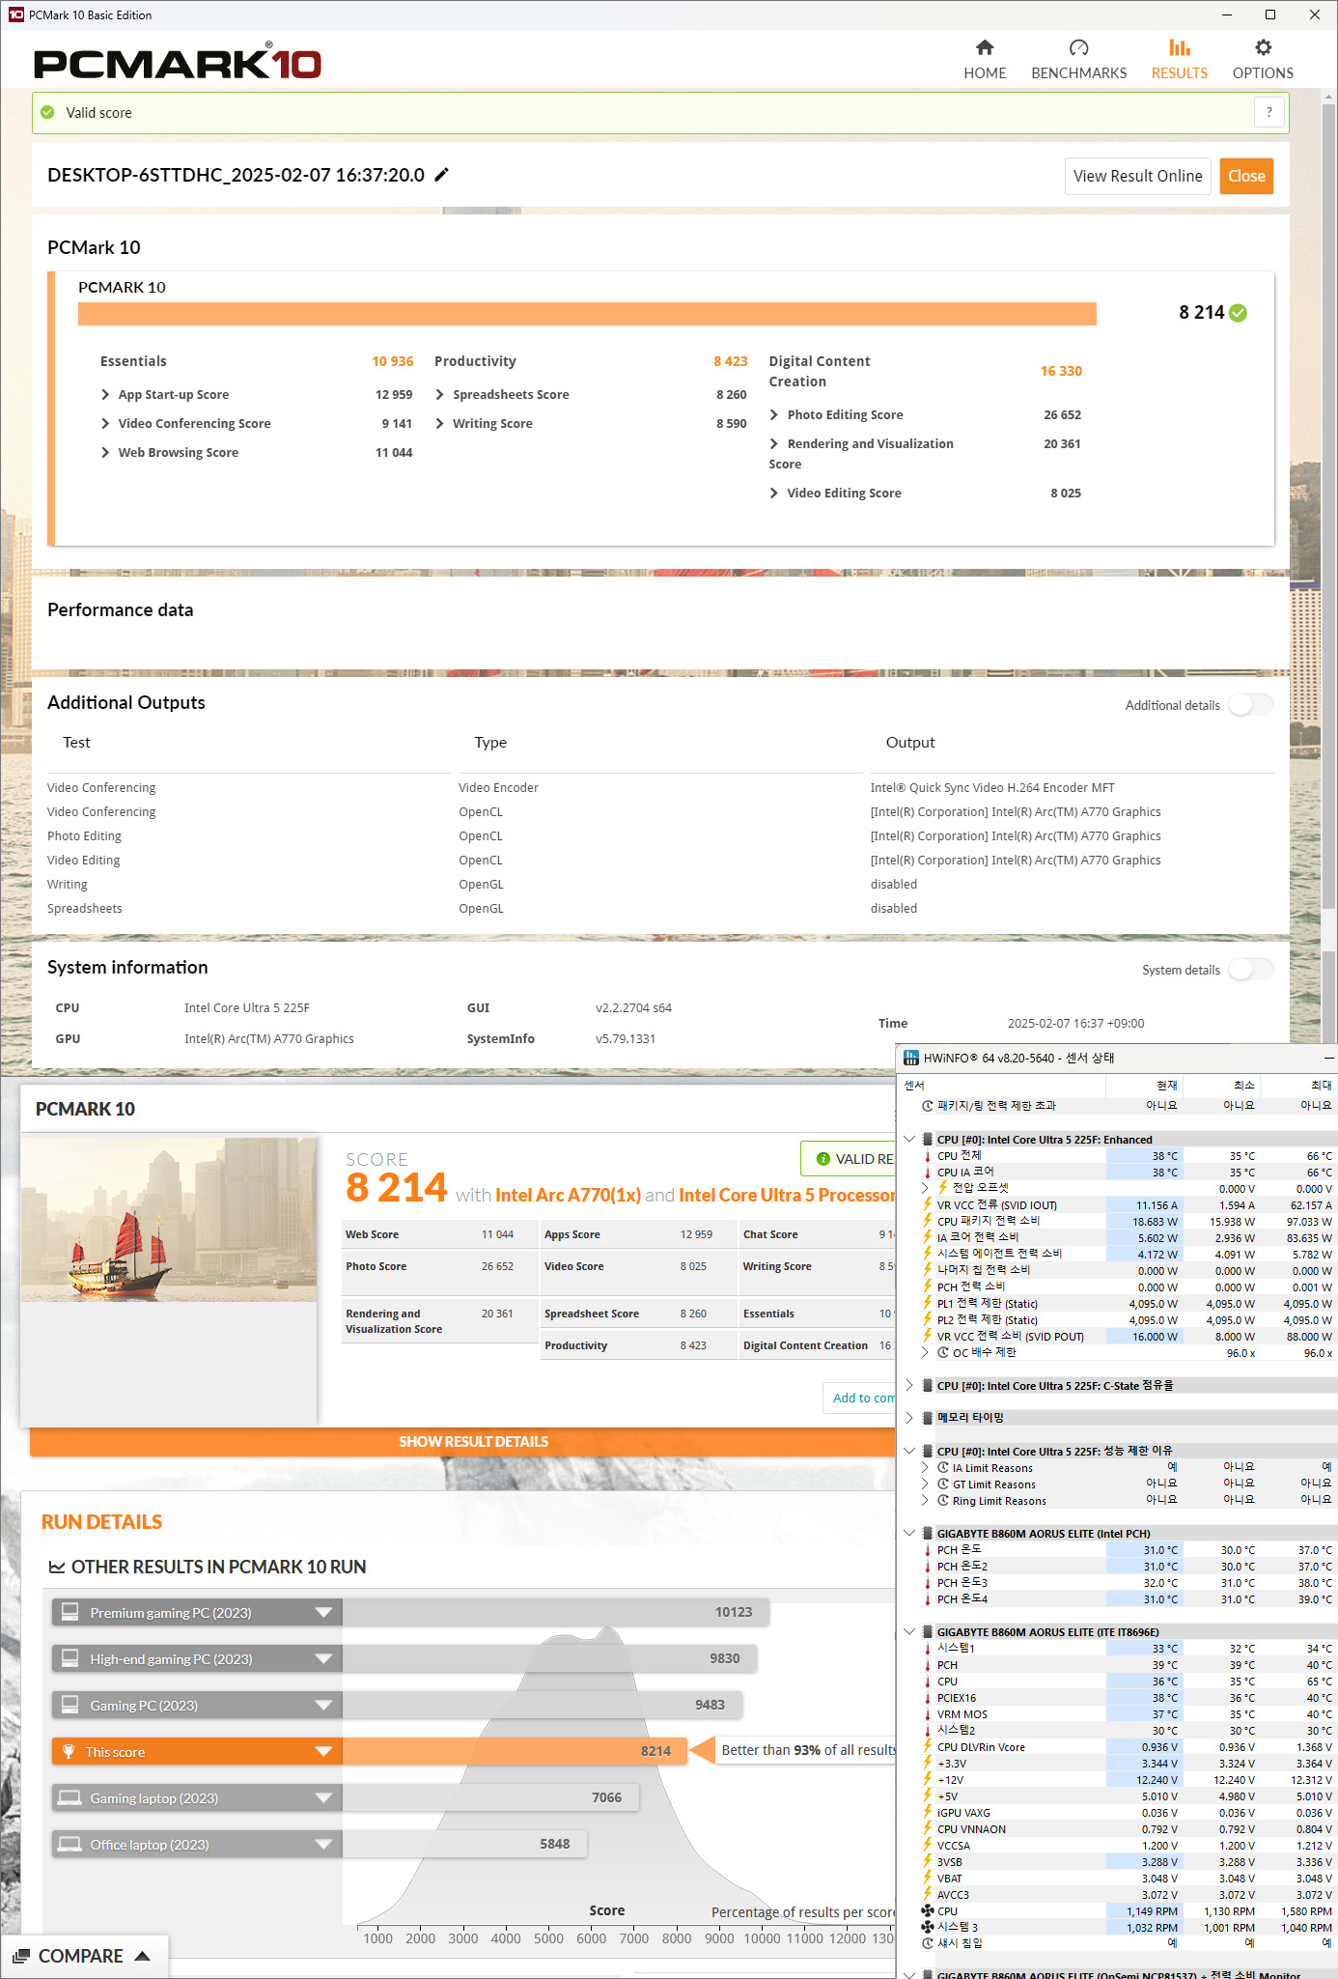Click the sailing ship benchmark thumbnail

click(x=169, y=1220)
